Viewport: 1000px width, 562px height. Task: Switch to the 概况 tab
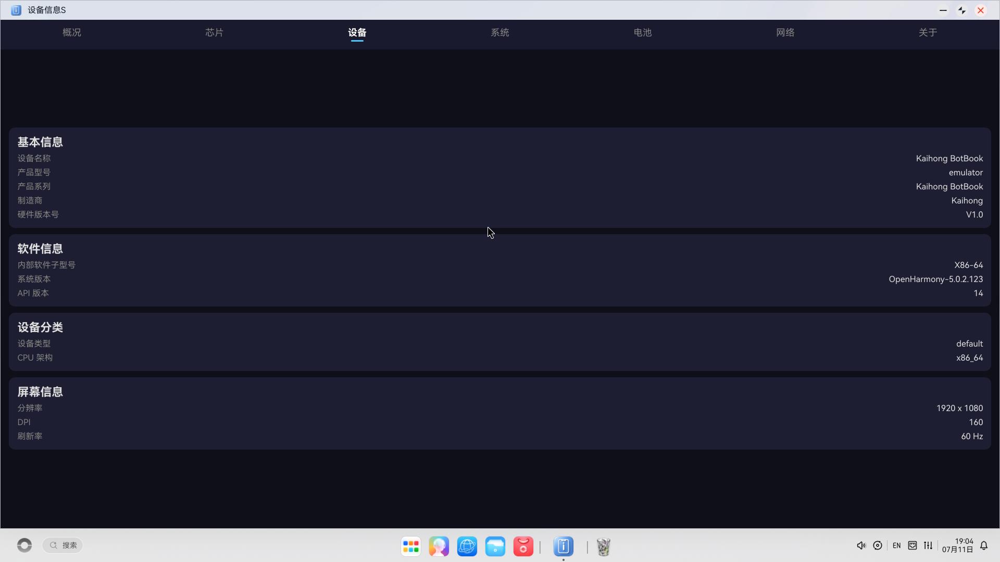coord(71,32)
